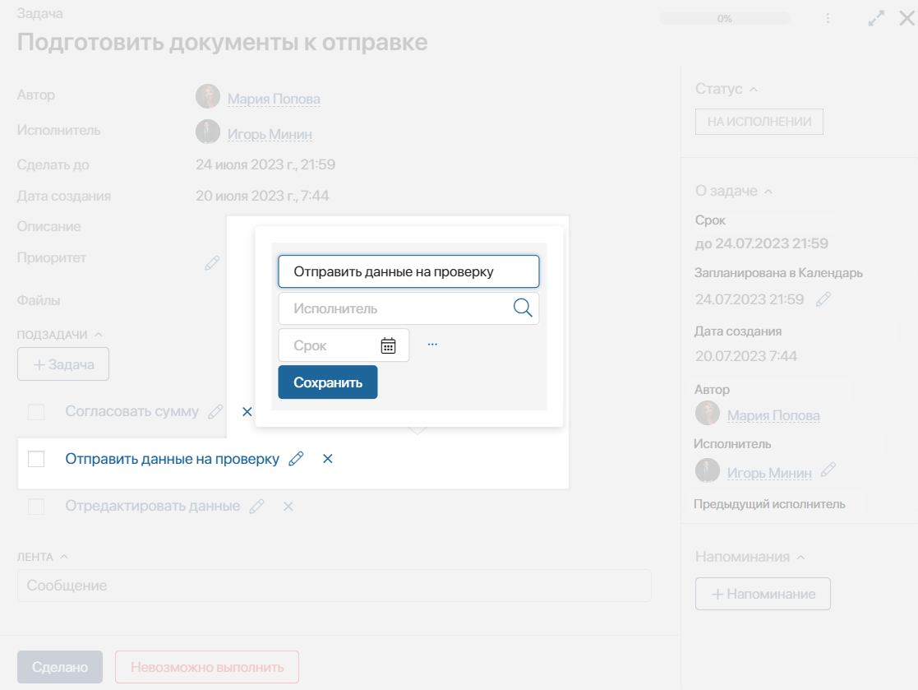Change executor Игорь Минин in sidebar

(x=828, y=470)
